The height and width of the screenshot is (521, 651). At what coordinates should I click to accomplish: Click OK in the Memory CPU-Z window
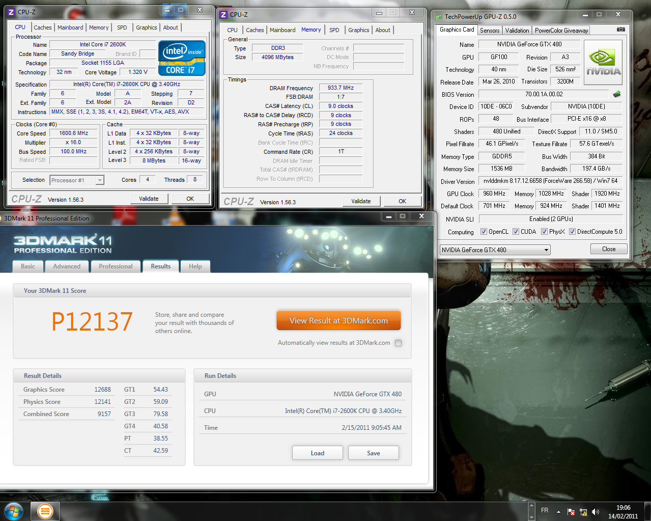(403, 201)
